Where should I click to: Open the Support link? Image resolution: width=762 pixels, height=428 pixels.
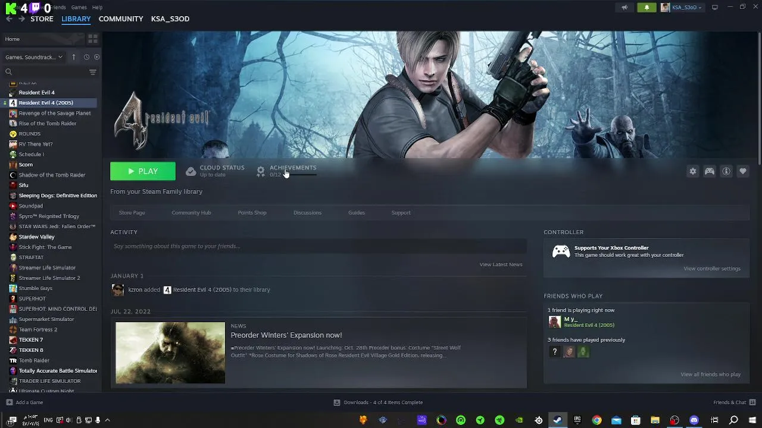pos(401,213)
